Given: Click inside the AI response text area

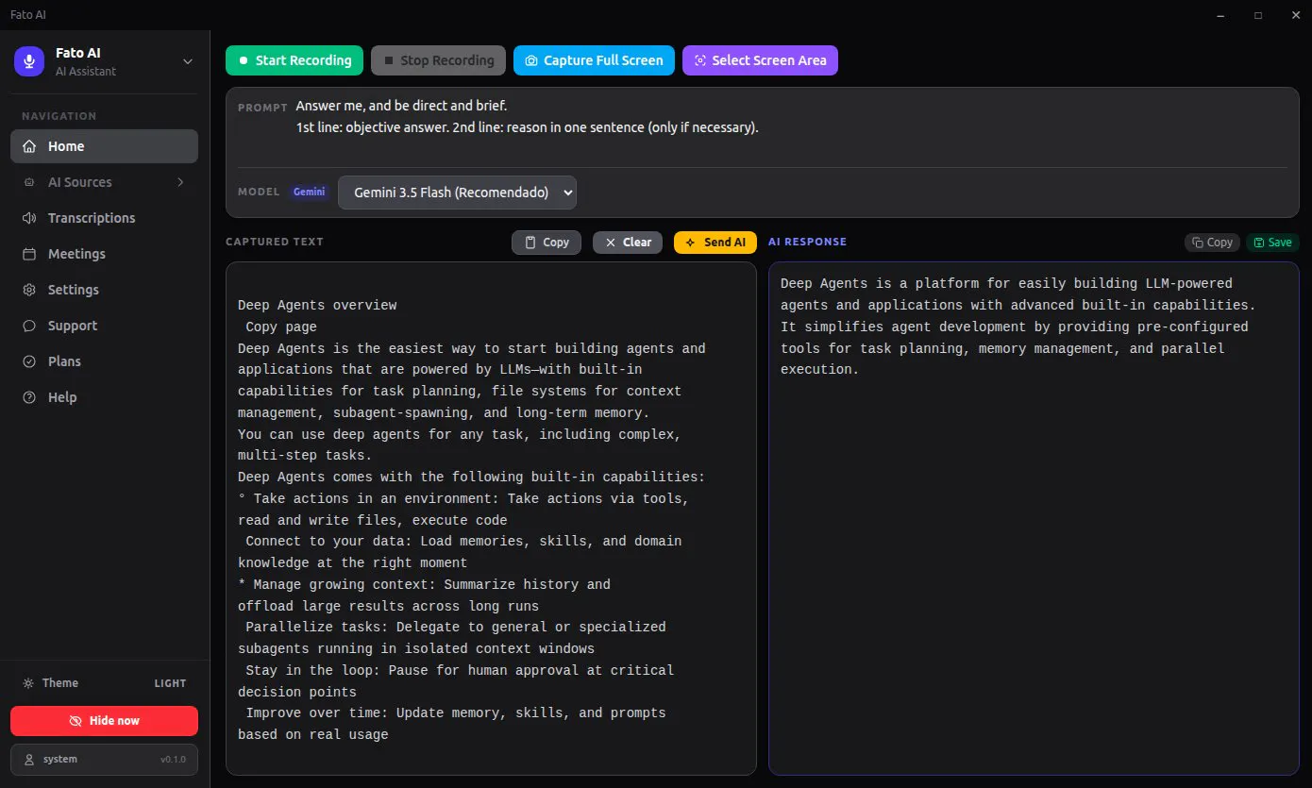Looking at the screenshot, I should pyautogui.click(x=1034, y=519).
